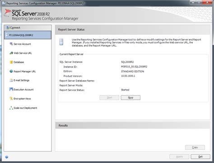Click the Instance ID label
Viewport: 214px width, 163px height.
(70, 67)
